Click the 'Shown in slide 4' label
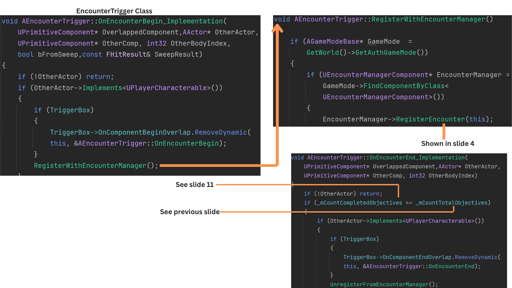 447,143
